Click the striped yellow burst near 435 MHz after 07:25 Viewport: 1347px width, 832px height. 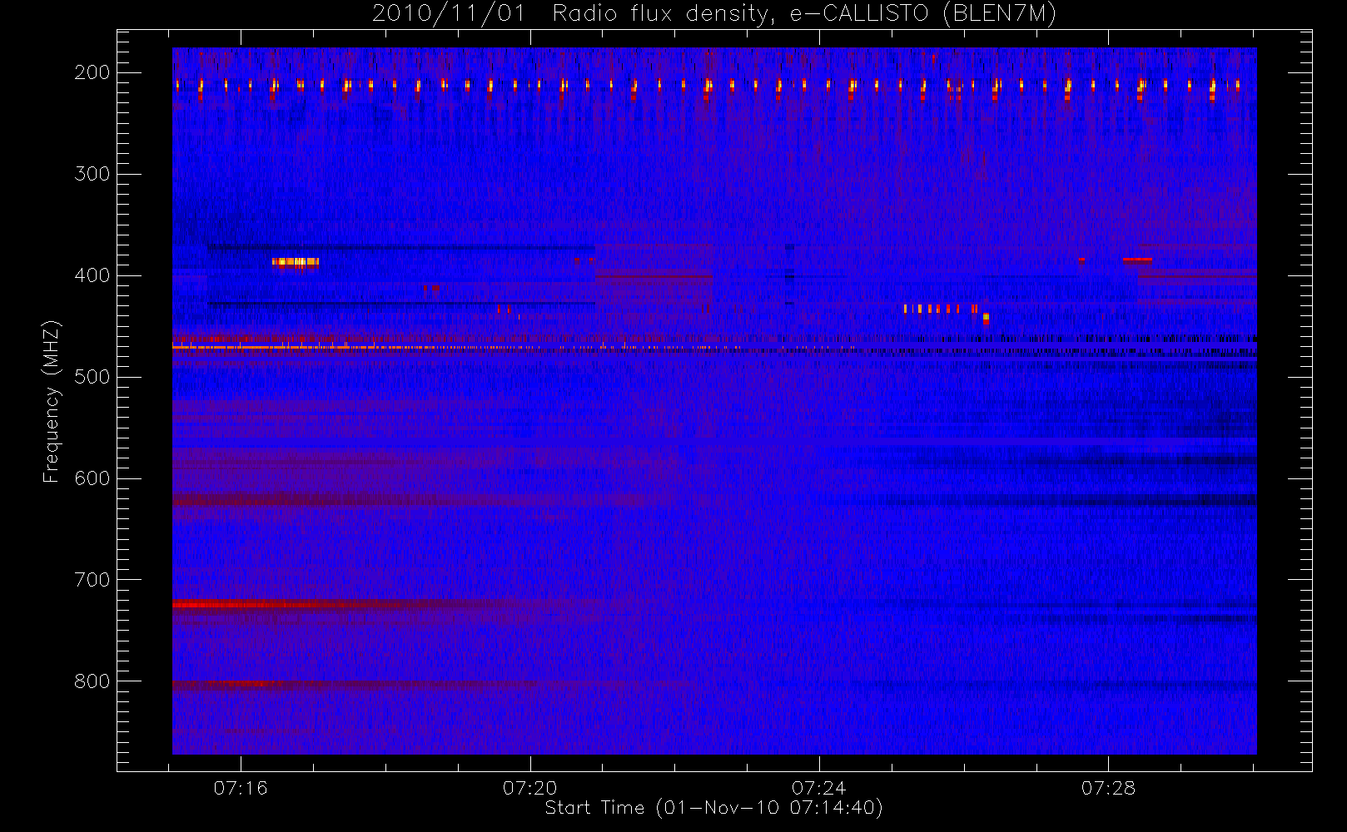point(941,309)
